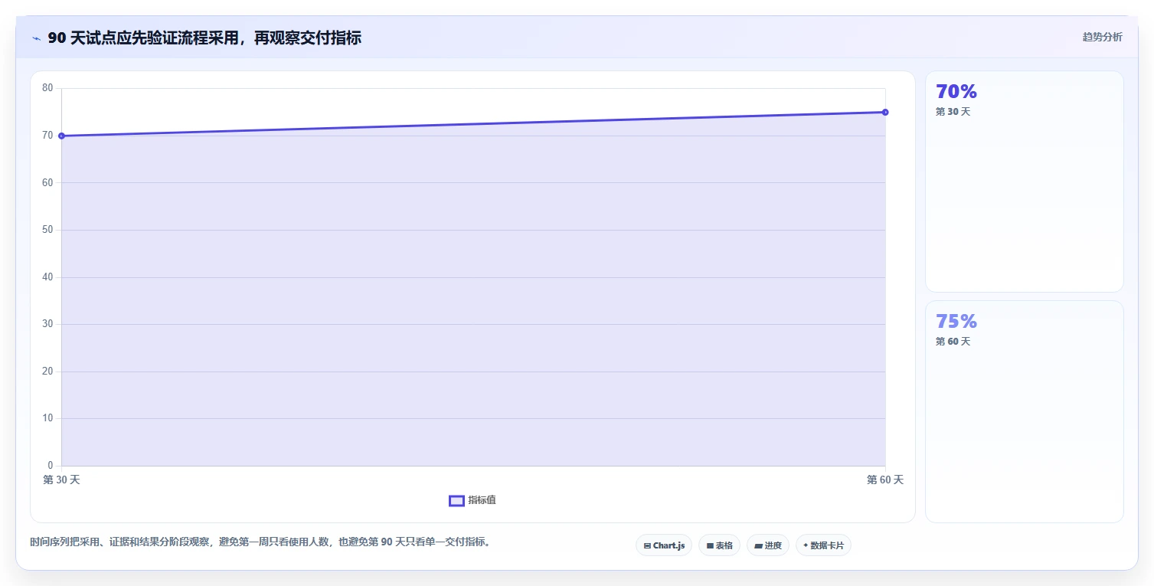Click the y-axis tick label 80

[x=47, y=88]
